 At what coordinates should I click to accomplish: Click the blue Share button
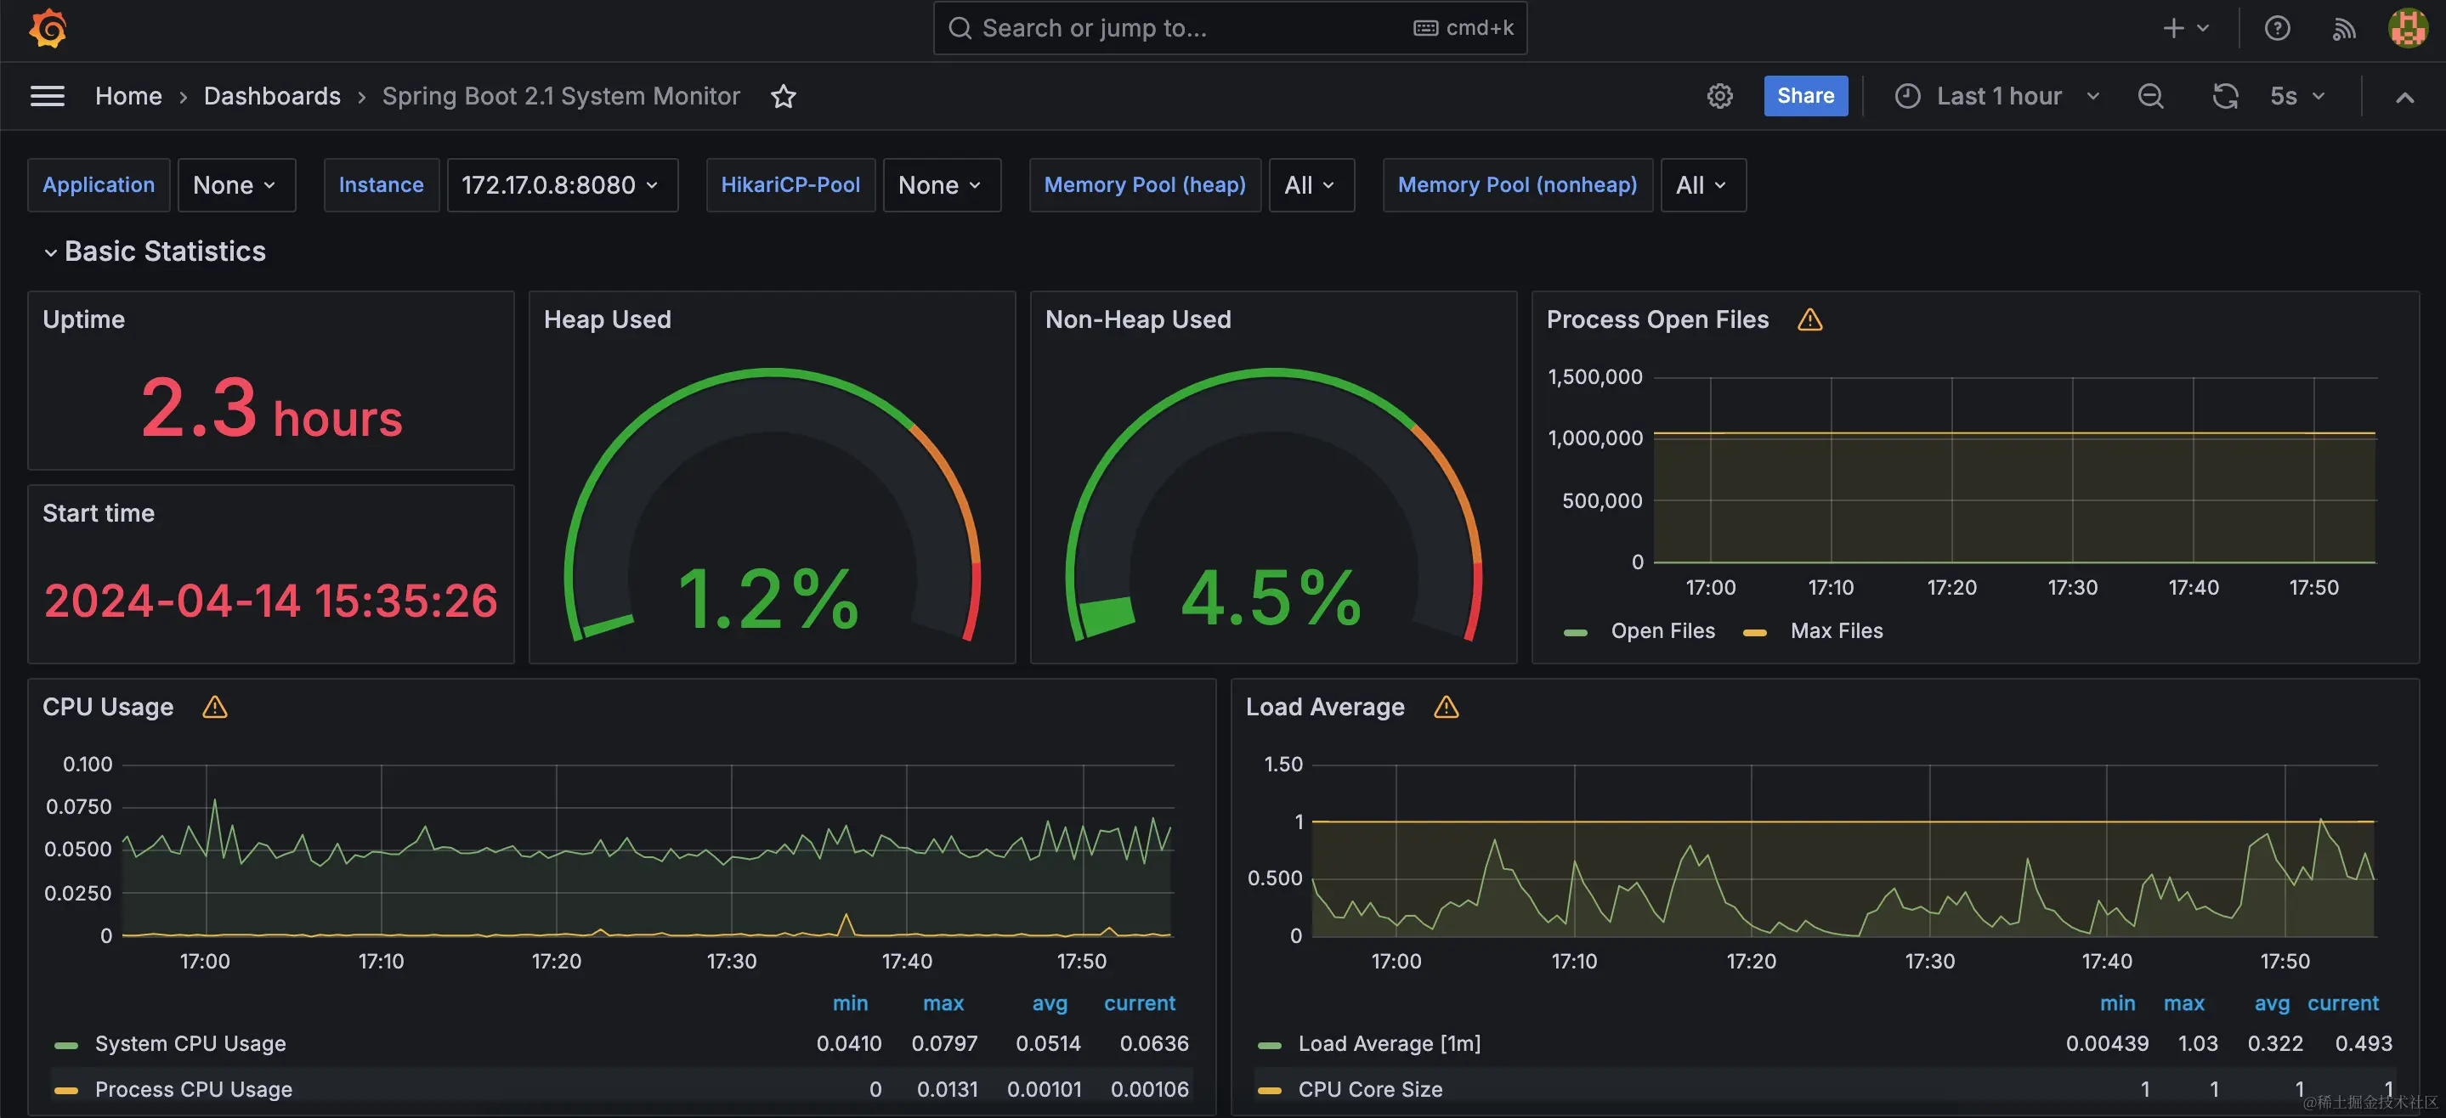pos(1805,96)
